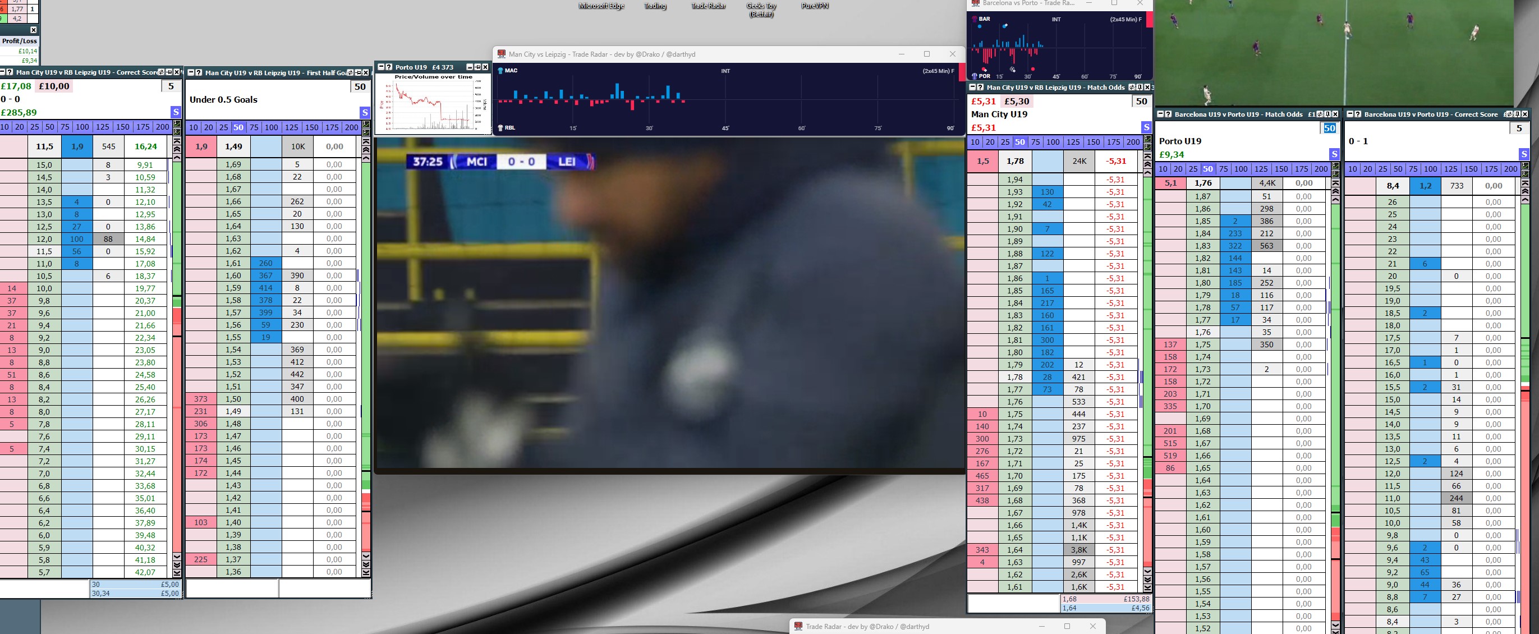Select stake 100 in Man City Match Odds ladder

pos(1053,142)
